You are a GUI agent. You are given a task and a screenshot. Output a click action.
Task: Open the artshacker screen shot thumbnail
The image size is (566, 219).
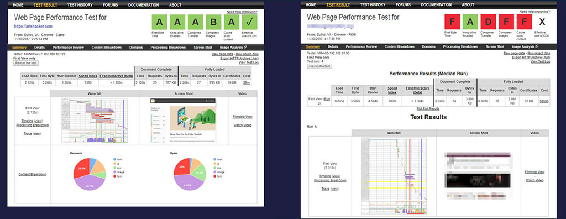184,121
